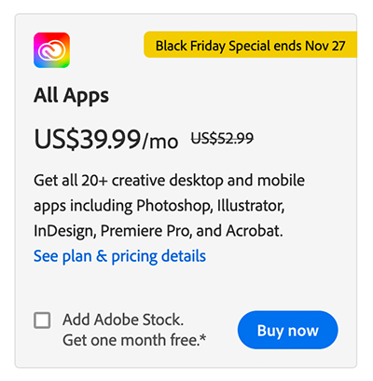Click the word Acrobat in the description
The image size is (373, 381).
click(255, 231)
